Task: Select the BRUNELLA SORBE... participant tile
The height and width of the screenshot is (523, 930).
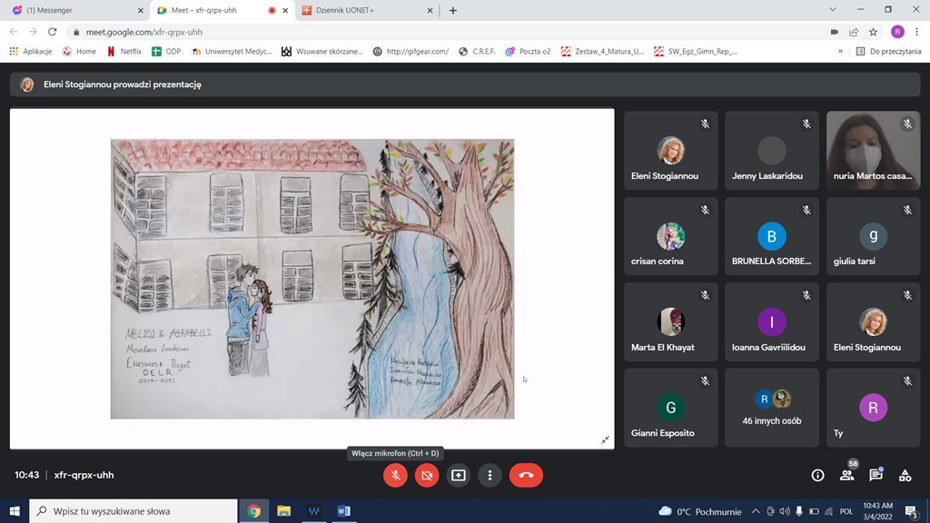Action: point(772,236)
